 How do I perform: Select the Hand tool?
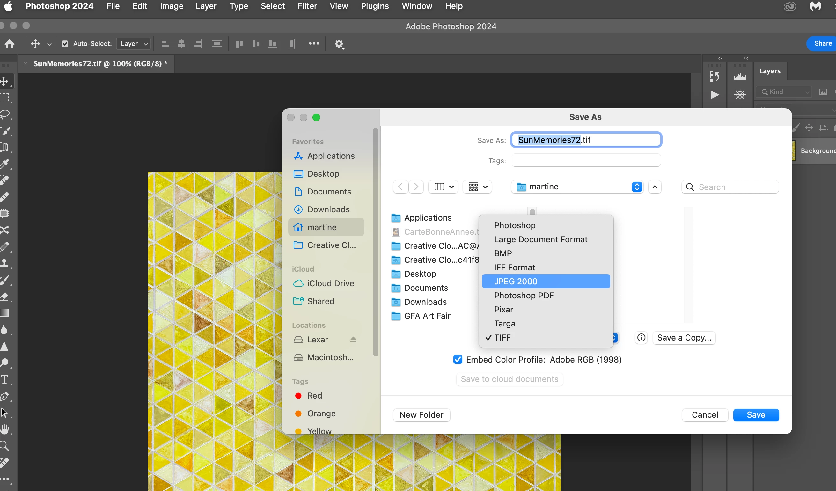click(5, 429)
